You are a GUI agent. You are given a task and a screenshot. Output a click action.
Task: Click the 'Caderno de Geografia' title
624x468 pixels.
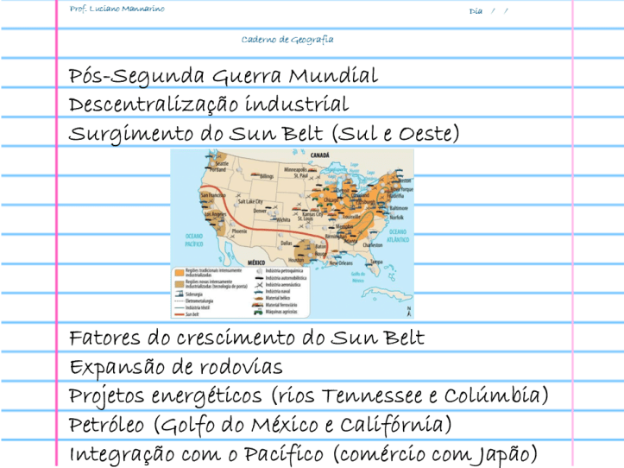287,40
